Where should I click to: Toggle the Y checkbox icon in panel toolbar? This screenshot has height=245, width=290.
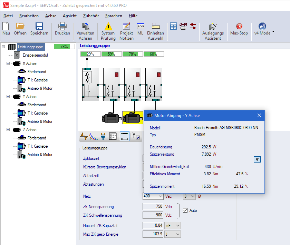(136, 136)
